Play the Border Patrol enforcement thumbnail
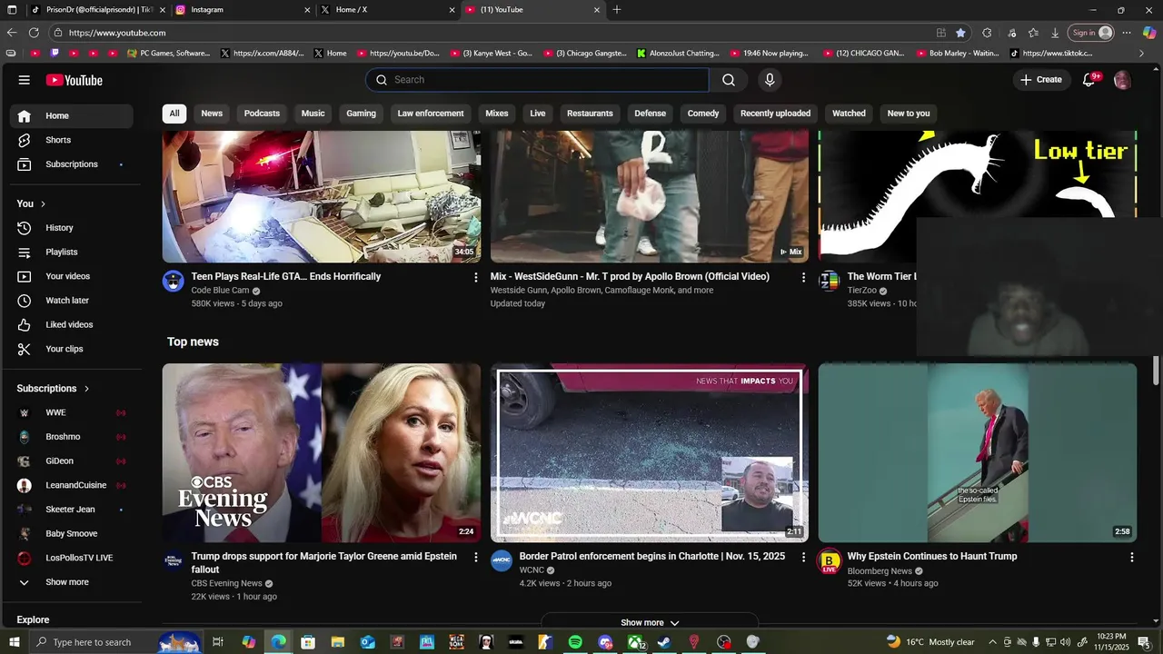 tap(650, 453)
